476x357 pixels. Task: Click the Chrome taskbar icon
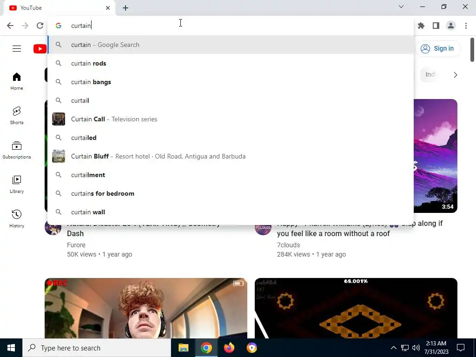[206, 348]
